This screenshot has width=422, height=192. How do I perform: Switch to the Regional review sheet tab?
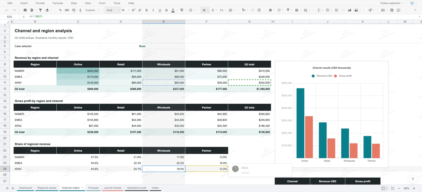pyautogui.click(x=47, y=188)
